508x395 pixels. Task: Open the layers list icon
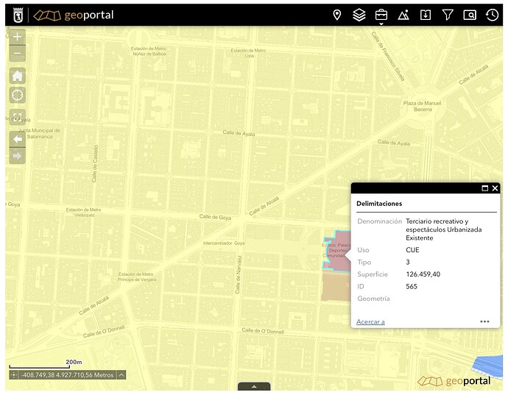[x=359, y=15]
